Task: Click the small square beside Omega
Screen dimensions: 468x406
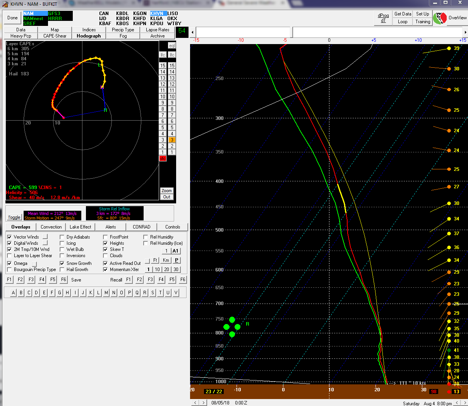Action: pyautogui.click(x=34, y=264)
